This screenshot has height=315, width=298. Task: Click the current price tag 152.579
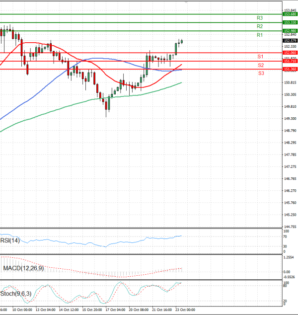290,41
